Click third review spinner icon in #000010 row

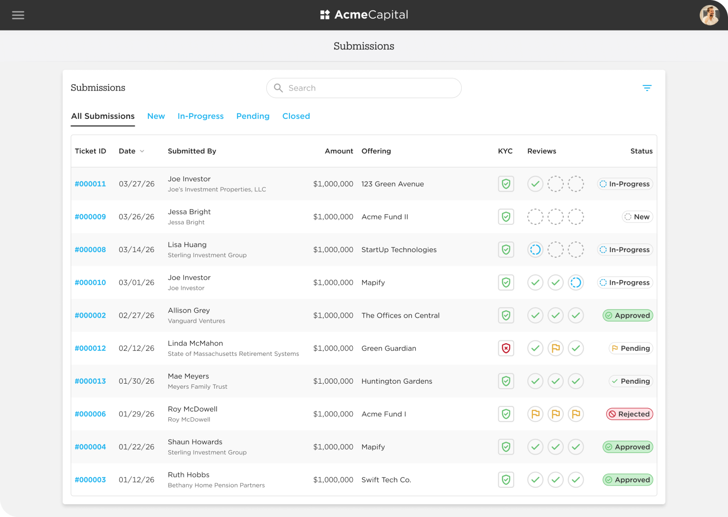click(576, 283)
